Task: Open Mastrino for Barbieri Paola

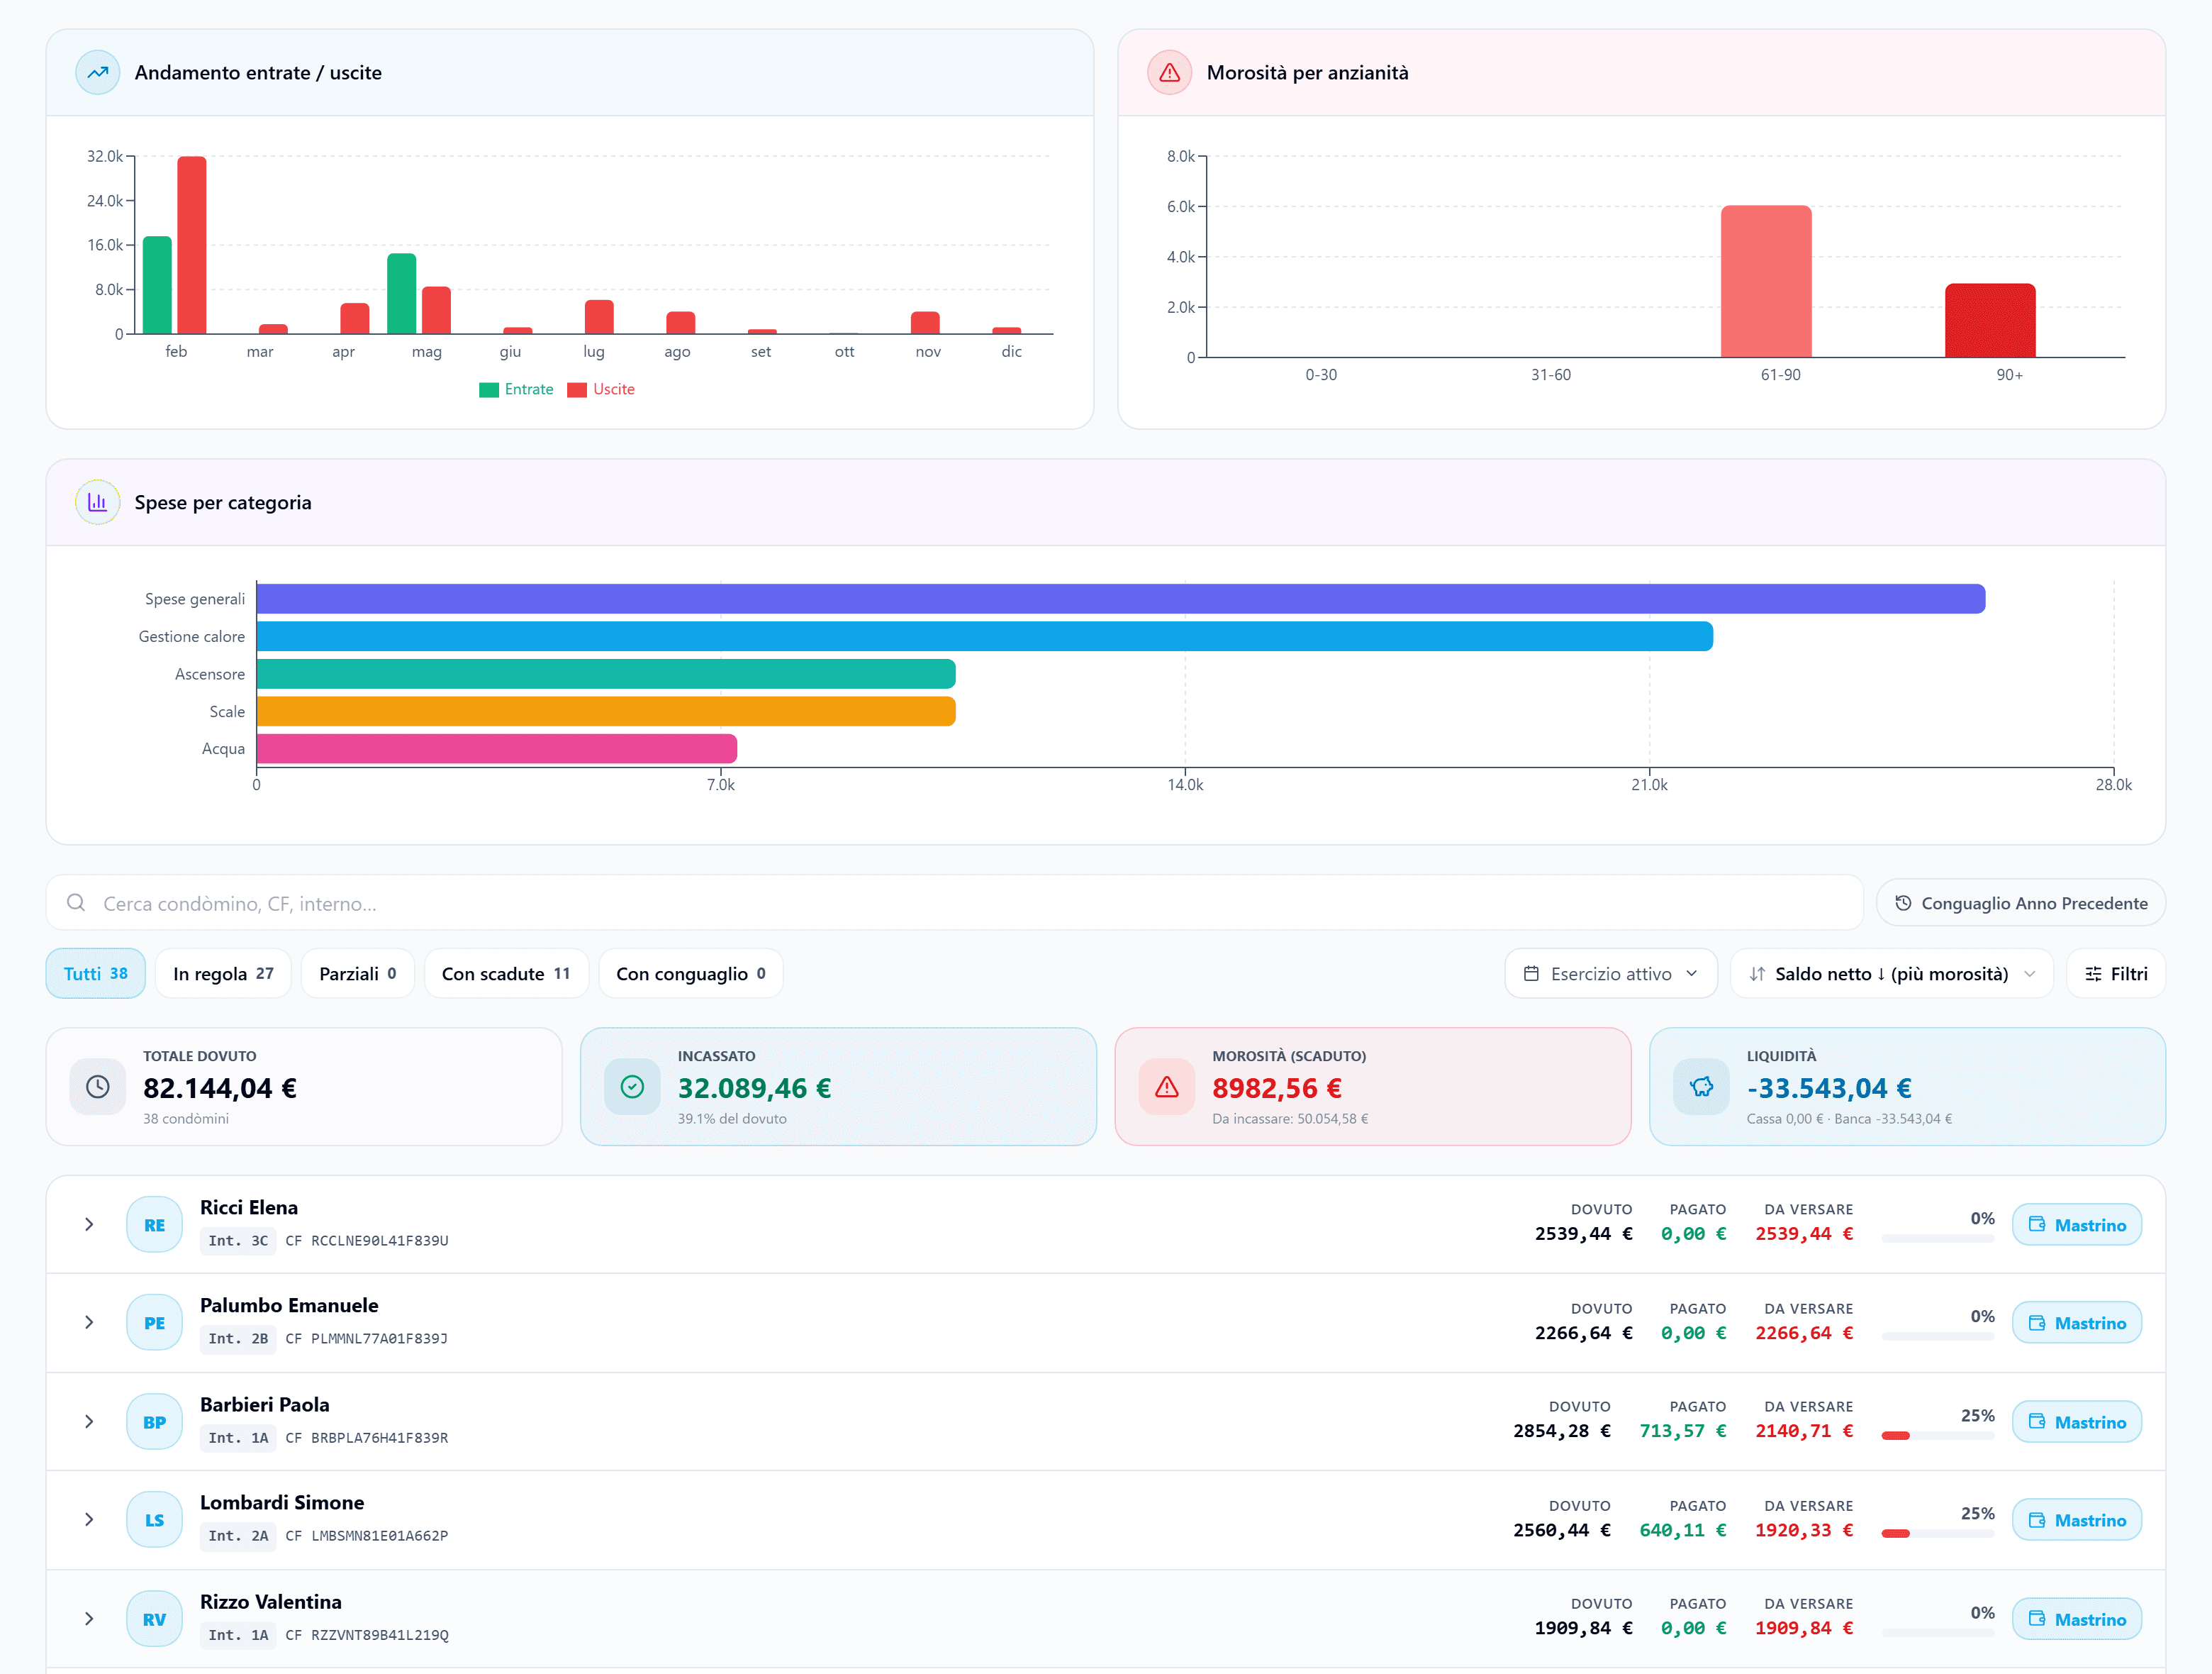Action: pyautogui.click(x=2076, y=1422)
